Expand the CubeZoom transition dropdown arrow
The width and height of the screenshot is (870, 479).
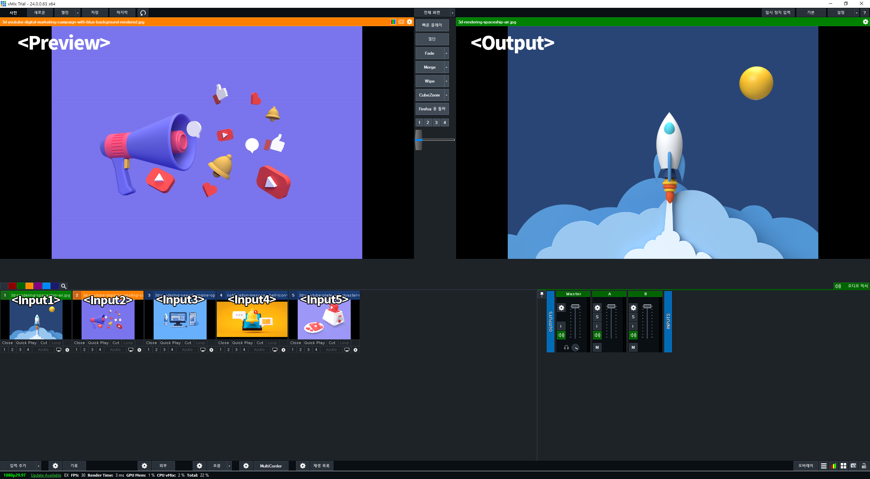[447, 95]
